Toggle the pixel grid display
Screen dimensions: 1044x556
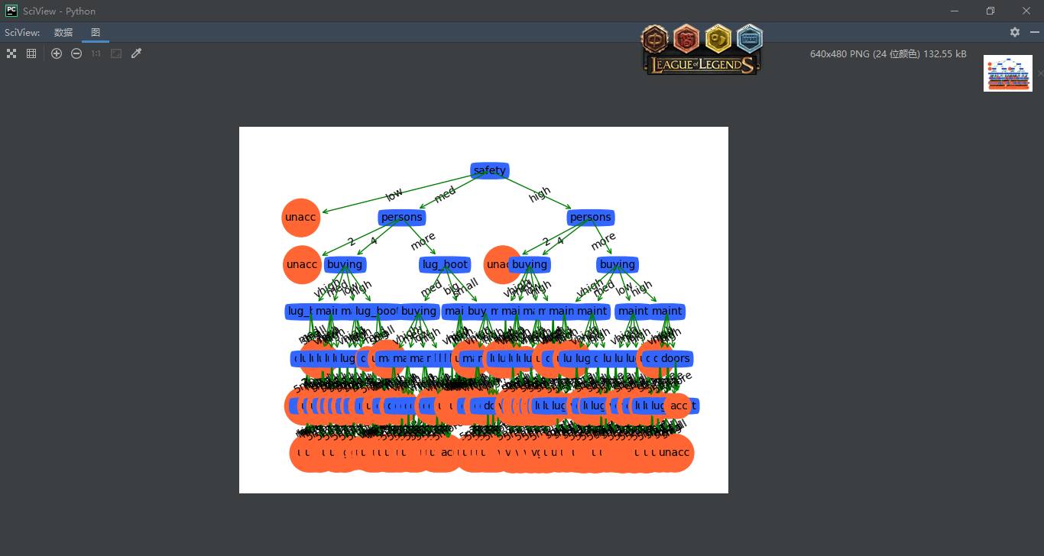tap(31, 53)
